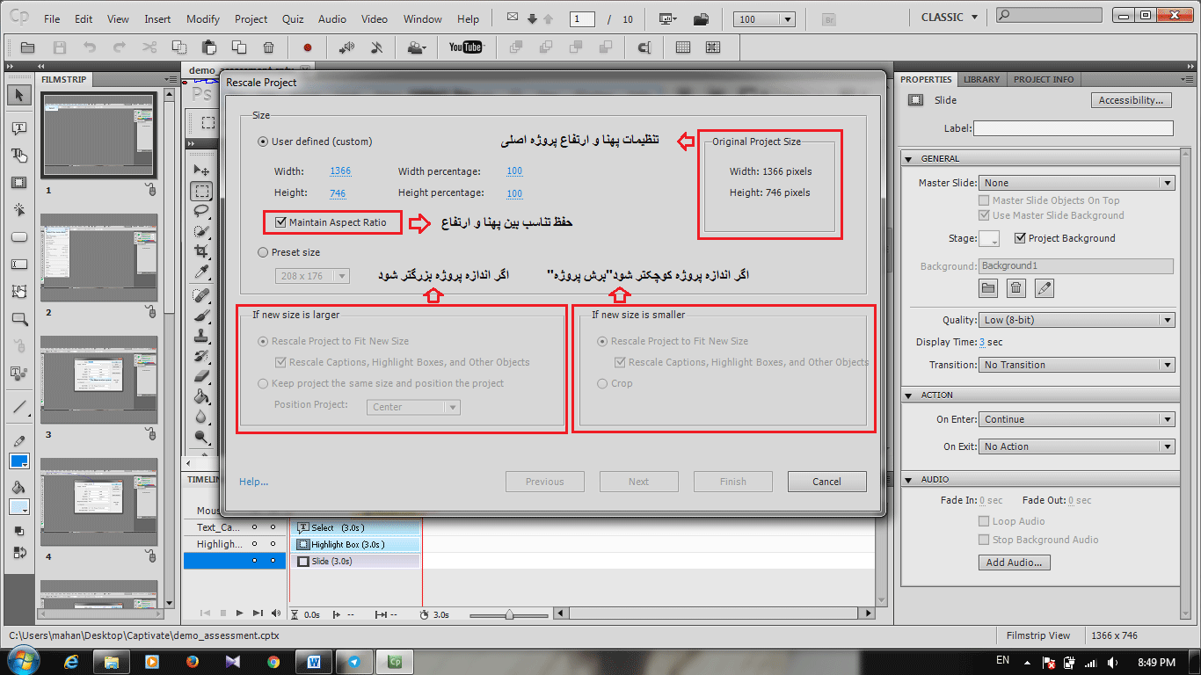Click the next slide down arrow
1201x675 pixels.
pos(532,18)
